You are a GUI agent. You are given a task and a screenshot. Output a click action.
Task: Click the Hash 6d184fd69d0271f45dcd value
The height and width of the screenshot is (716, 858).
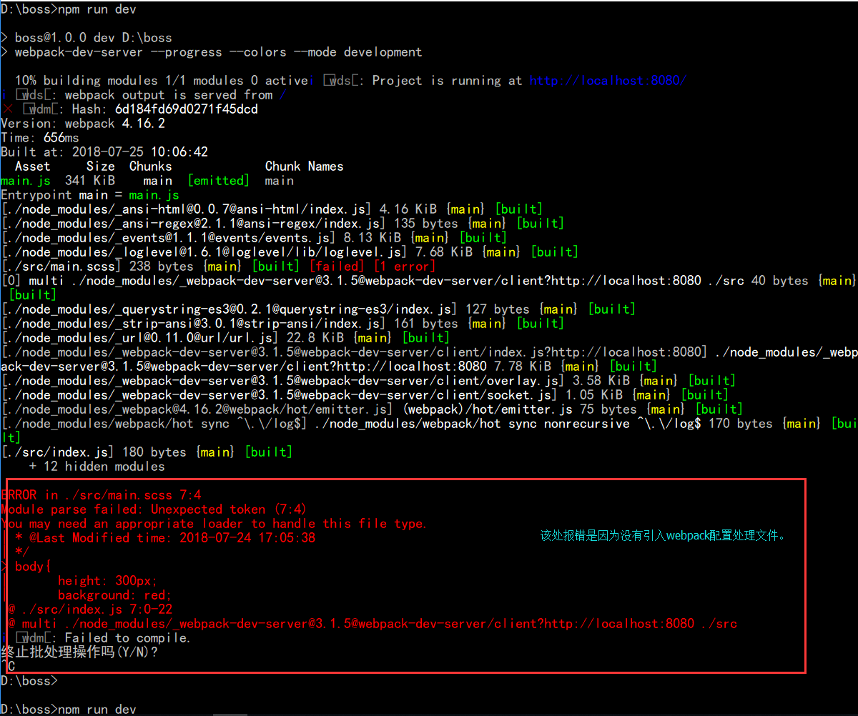[x=186, y=109]
